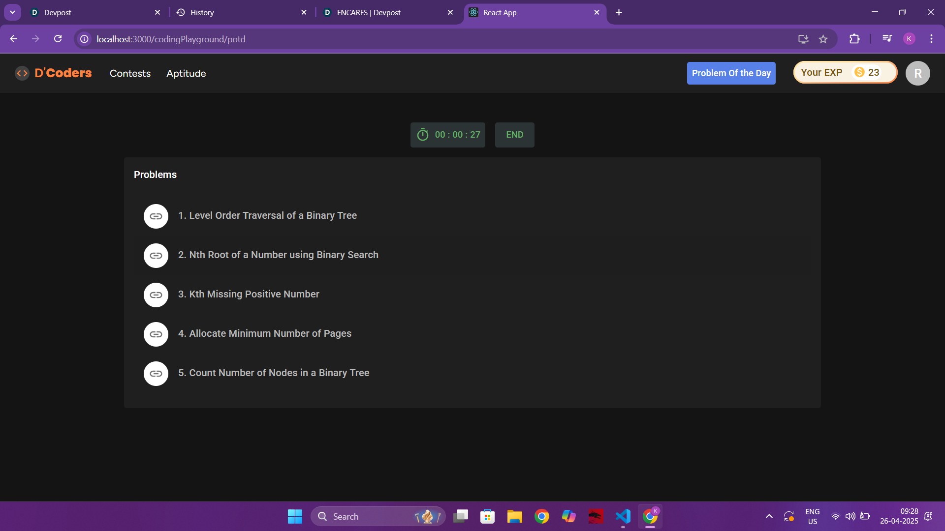This screenshot has width=945, height=531.
Task: Click link icon for Allocate Minimum Pages
Action: point(156,334)
